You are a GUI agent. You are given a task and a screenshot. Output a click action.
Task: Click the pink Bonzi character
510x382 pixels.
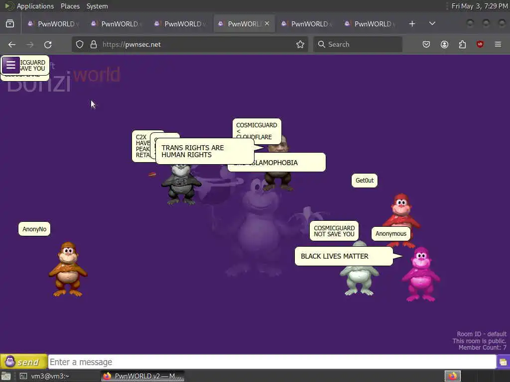(x=421, y=275)
